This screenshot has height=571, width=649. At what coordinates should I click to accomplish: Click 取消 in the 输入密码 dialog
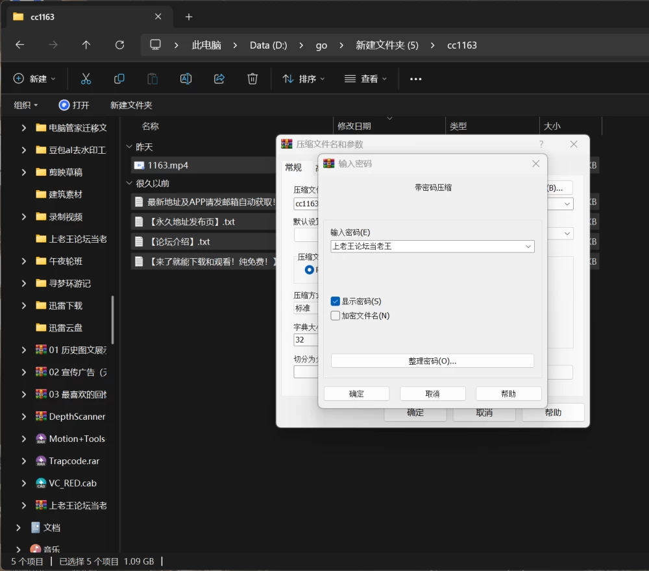432,393
